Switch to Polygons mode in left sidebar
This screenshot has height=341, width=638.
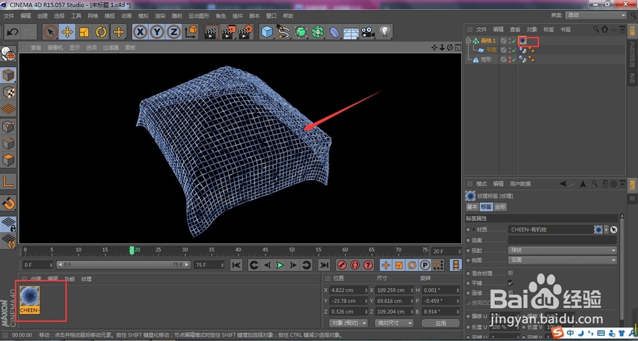coord(8,160)
